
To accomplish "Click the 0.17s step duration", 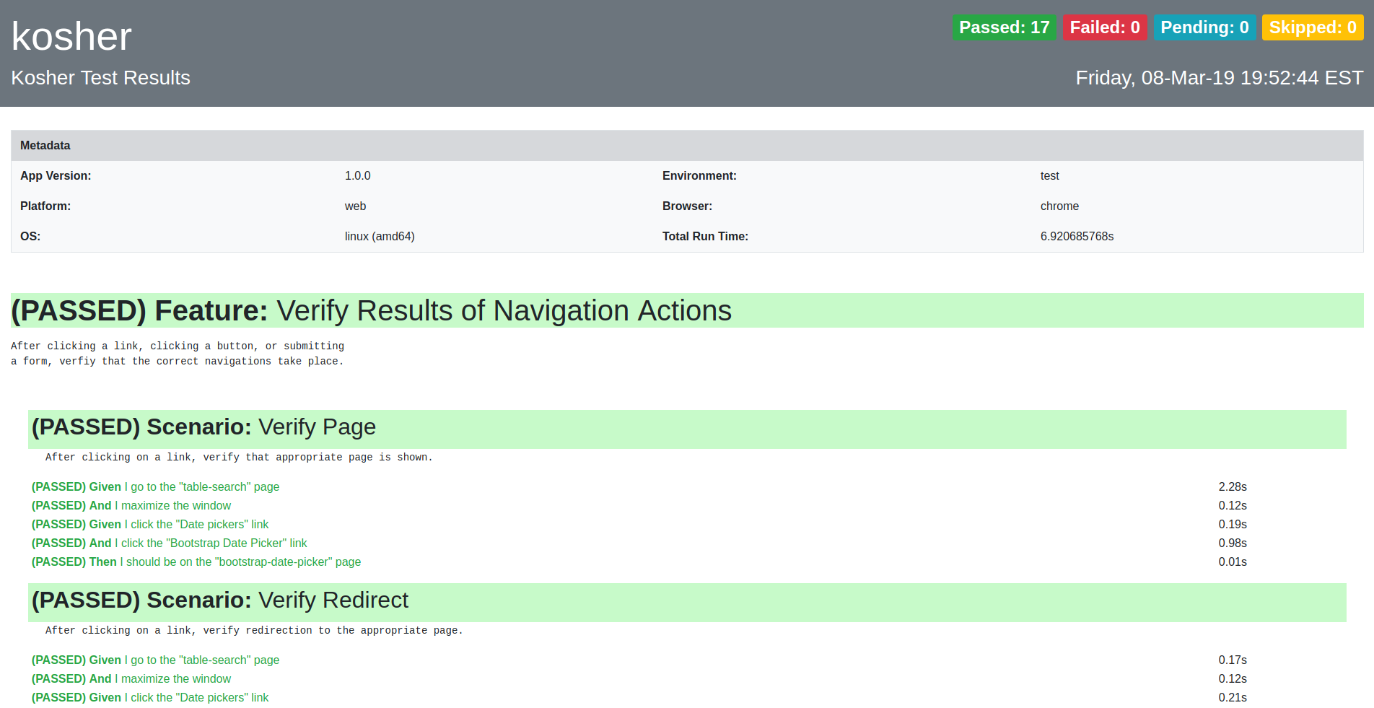I will pos(1233,660).
